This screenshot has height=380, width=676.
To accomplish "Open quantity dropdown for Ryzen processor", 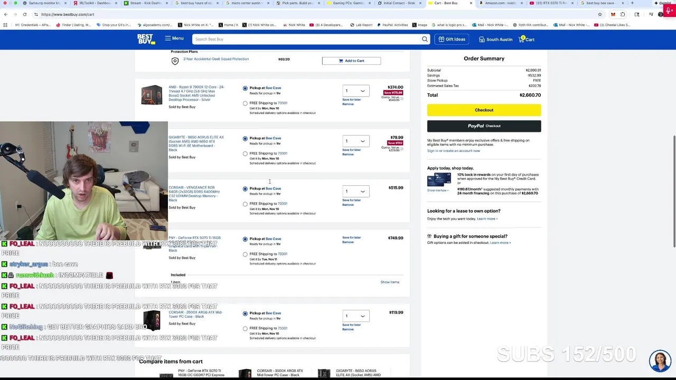I will [355, 91].
